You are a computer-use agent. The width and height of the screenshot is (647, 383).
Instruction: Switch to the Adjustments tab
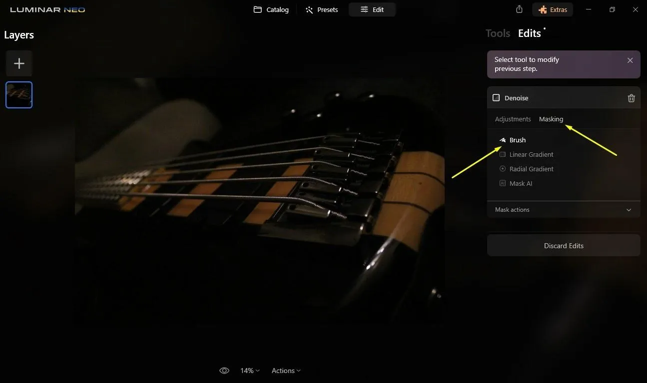pos(513,119)
